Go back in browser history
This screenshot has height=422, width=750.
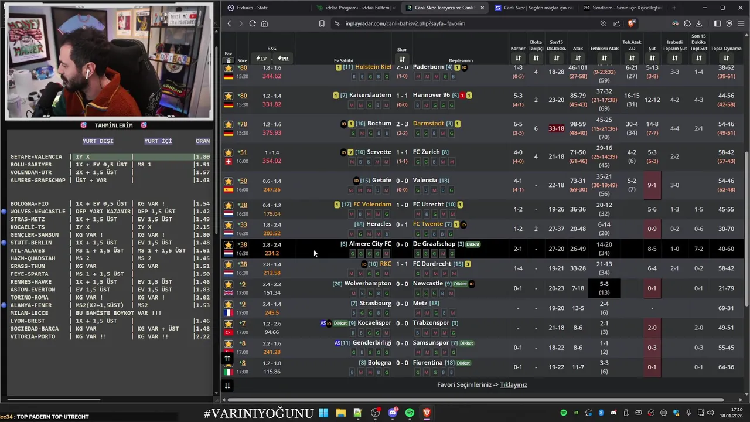[229, 23]
